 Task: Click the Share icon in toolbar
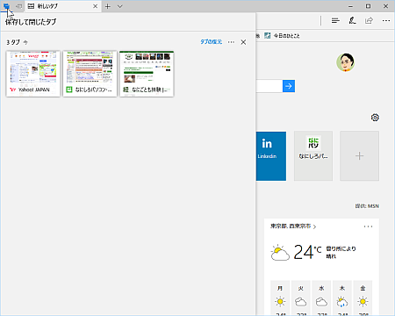(x=369, y=20)
